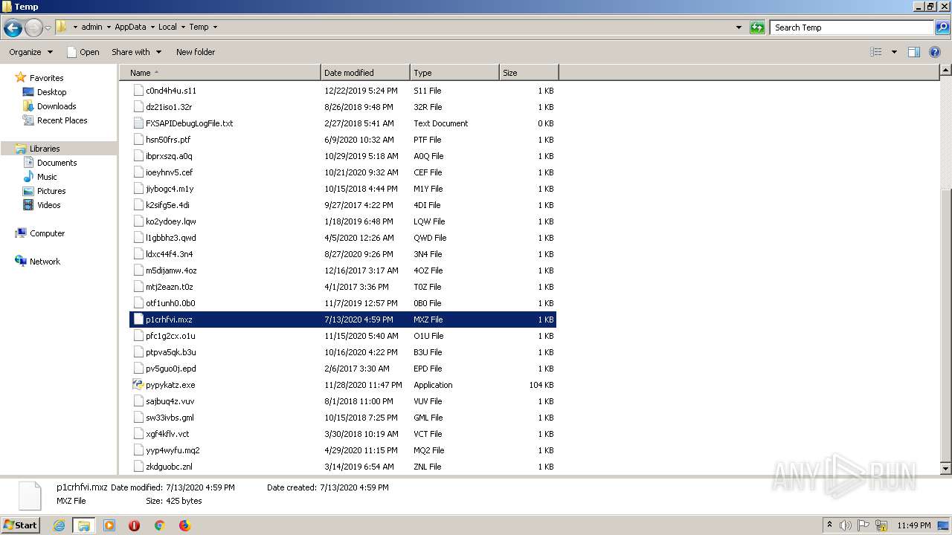Open the Videos library
The image size is (952, 535).
click(x=48, y=205)
